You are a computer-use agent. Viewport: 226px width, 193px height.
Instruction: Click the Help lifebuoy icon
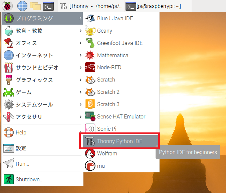pyautogui.click(x=9, y=132)
